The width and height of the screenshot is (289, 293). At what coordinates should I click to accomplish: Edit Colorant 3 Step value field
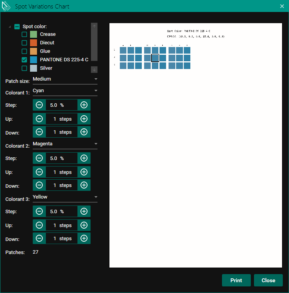(62, 211)
